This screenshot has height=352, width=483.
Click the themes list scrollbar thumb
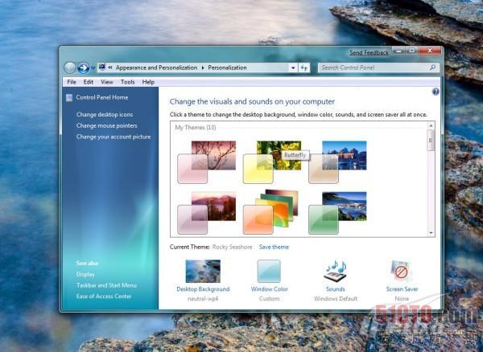pos(431,140)
